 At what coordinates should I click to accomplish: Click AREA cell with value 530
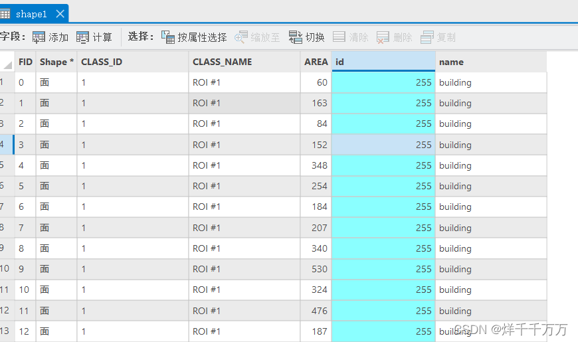point(316,269)
